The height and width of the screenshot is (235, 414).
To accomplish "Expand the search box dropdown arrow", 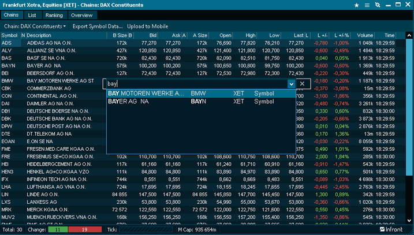I will point(291,84).
